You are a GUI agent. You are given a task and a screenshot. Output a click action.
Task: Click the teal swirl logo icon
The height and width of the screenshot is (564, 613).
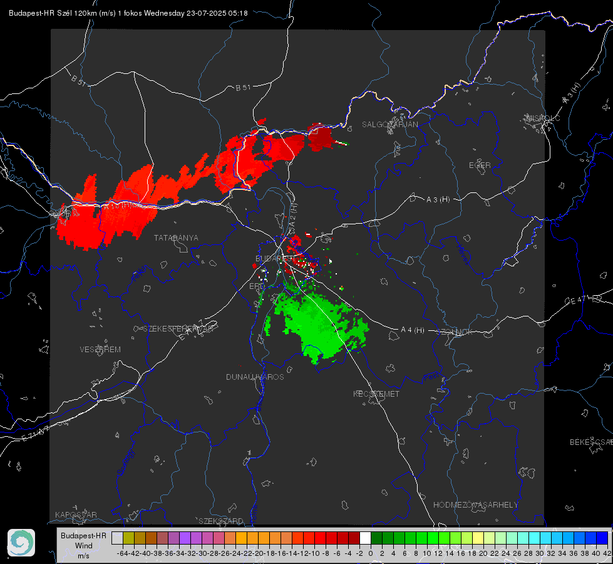point(21,543)
